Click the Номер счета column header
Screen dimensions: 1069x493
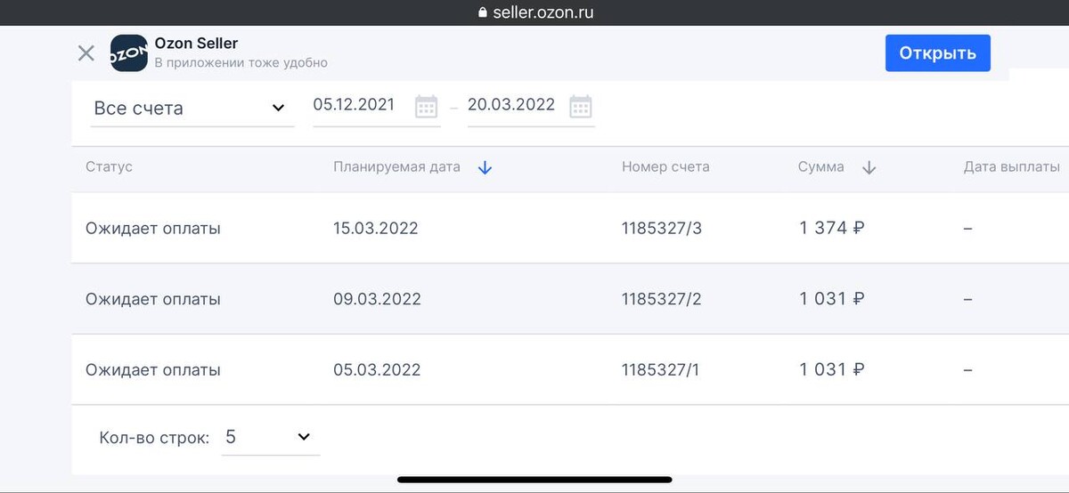click(665, 167)
